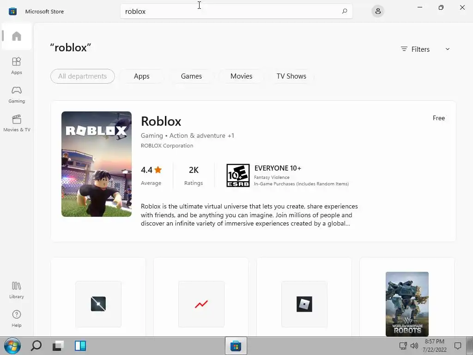This screenshot has width=473, height=355.
Task: Click the Free price label
Action: (439, 118)
